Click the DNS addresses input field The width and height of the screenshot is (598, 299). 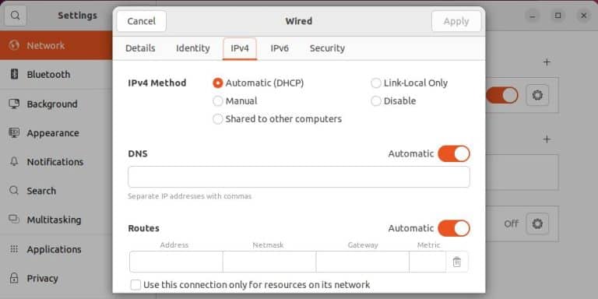[x=299, y=177]
